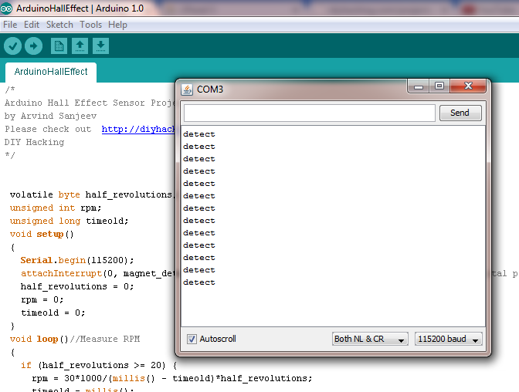
Task: Close the COM3 serial monitor window
Action: (468, 86)
